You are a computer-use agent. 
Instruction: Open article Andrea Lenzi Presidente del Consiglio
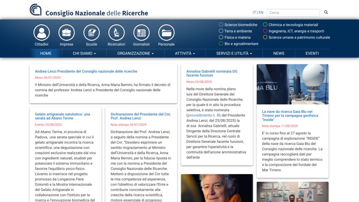86,71
